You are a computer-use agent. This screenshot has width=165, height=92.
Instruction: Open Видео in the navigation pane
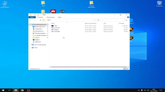[37, 40]
